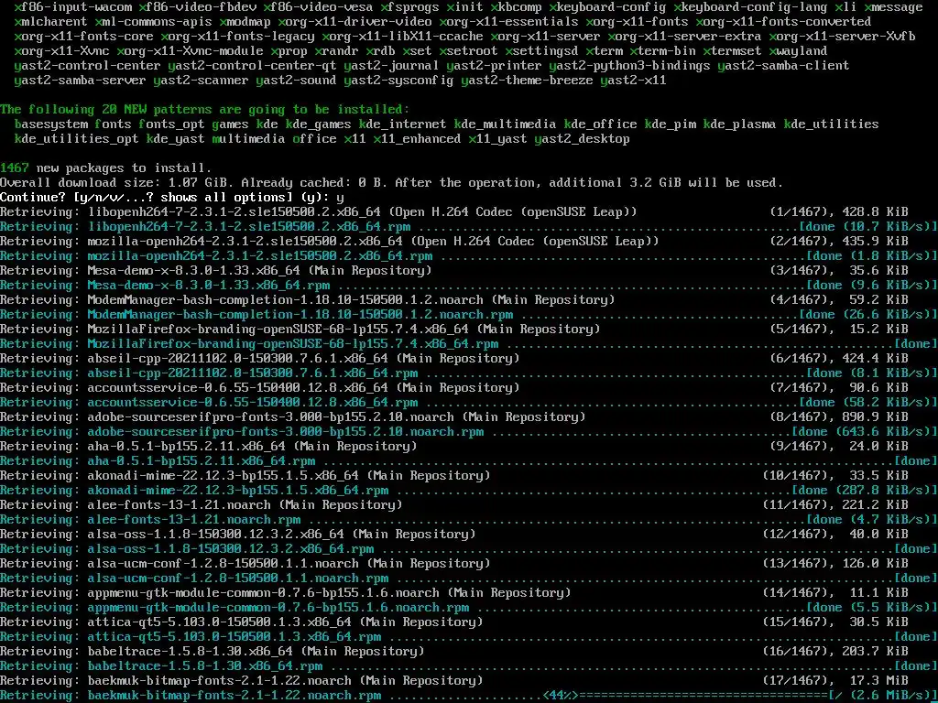
Task: Select the '17.3 MiB' package size
Action: point(878,680)
